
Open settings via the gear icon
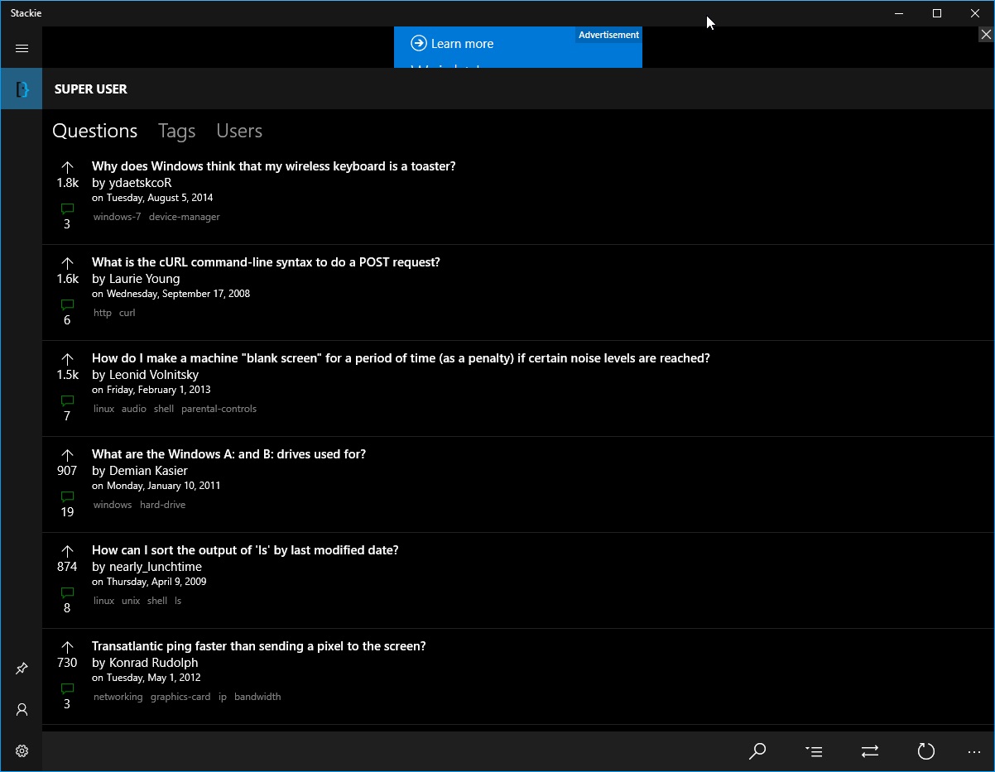point(22,750)
